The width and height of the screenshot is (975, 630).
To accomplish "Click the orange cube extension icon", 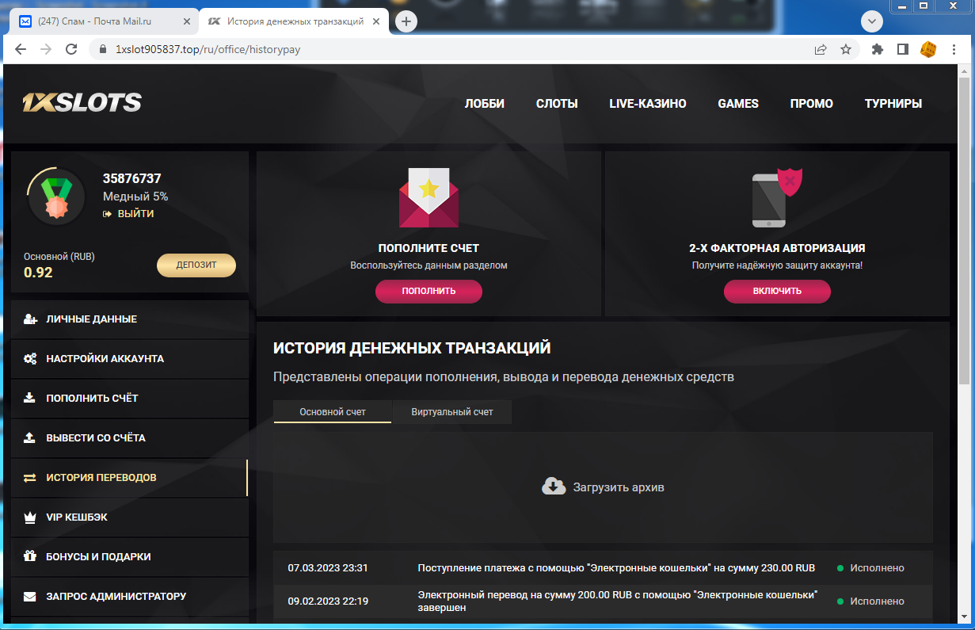I will [x=927, y=49].
